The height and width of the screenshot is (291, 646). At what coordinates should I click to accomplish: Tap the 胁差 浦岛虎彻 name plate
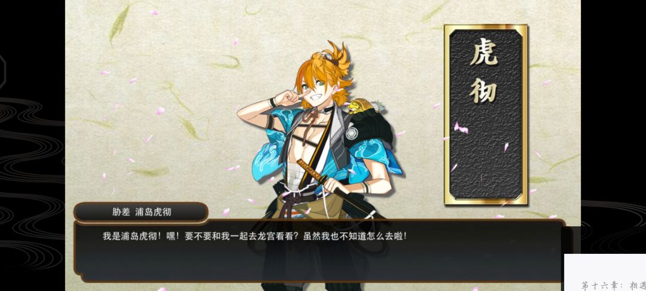[141, 213]
